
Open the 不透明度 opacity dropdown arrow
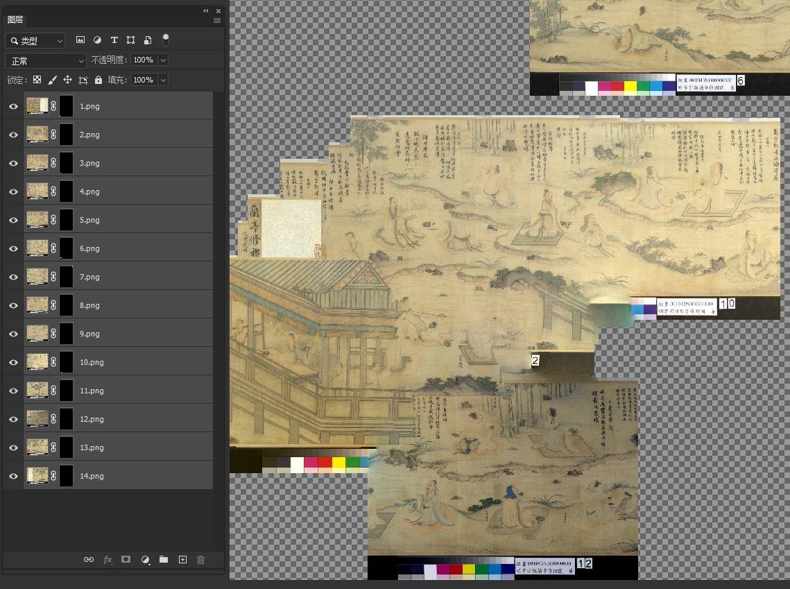tap(162, 60)
